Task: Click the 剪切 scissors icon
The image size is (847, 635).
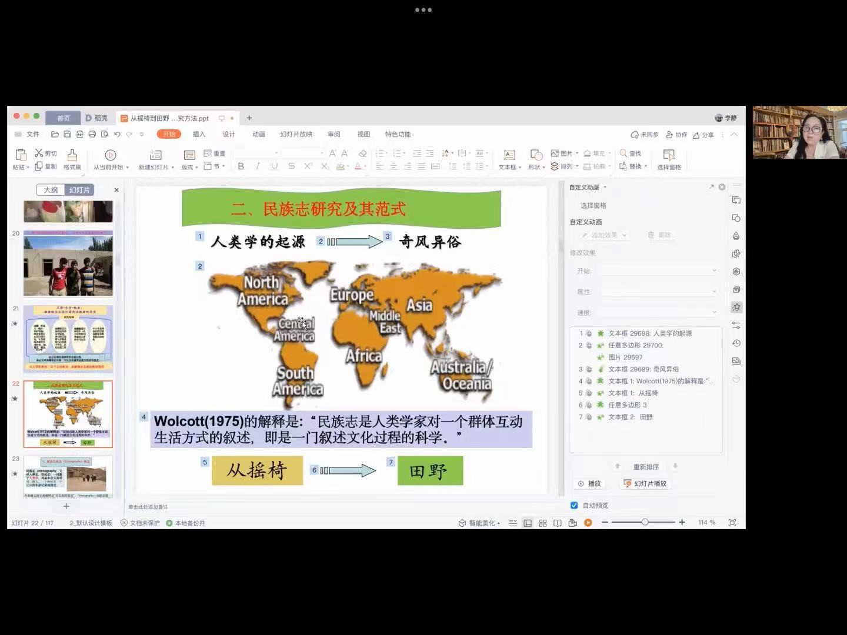Action: [x=39, y=153]
